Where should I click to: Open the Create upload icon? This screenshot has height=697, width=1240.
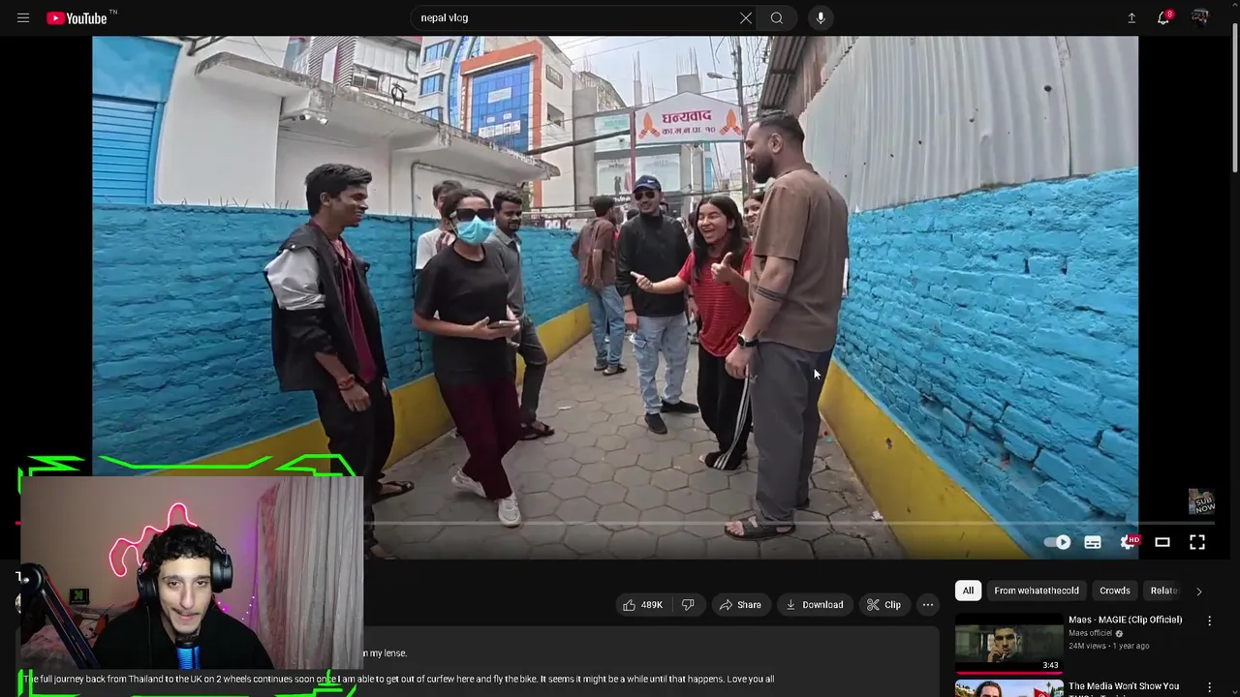coord(1131,17)
